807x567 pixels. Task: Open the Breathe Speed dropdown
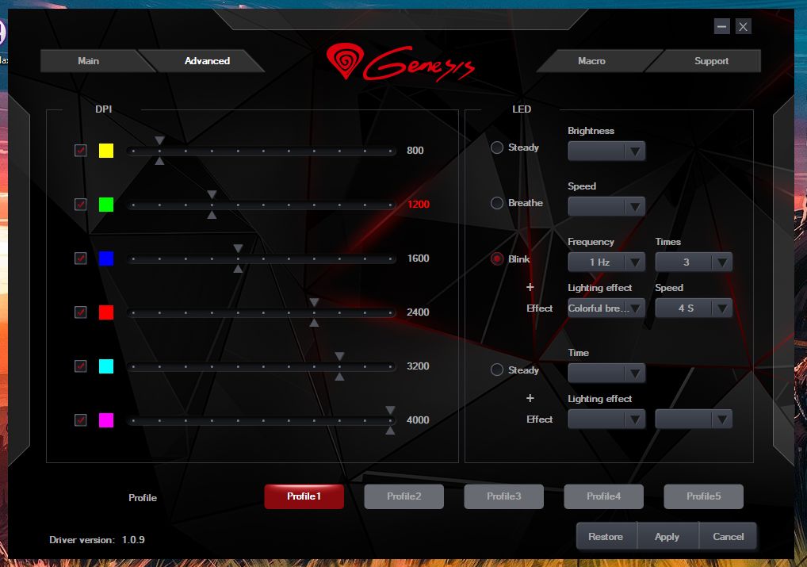click(606, 206)
